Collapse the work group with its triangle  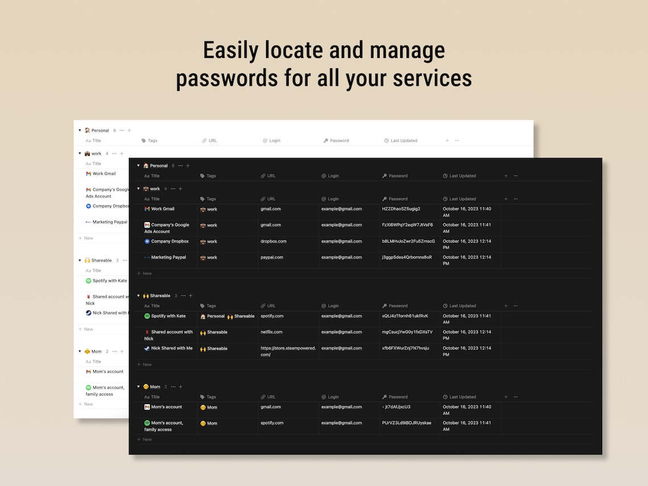pos(138,189)
